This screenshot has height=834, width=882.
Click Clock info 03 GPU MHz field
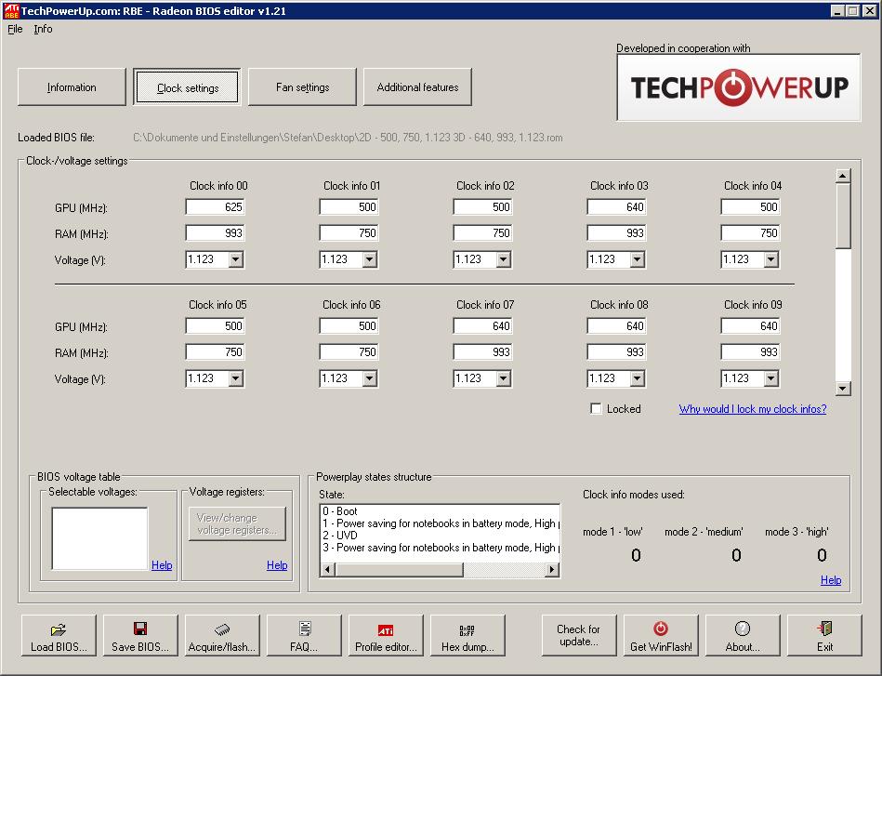coord(616,207)
